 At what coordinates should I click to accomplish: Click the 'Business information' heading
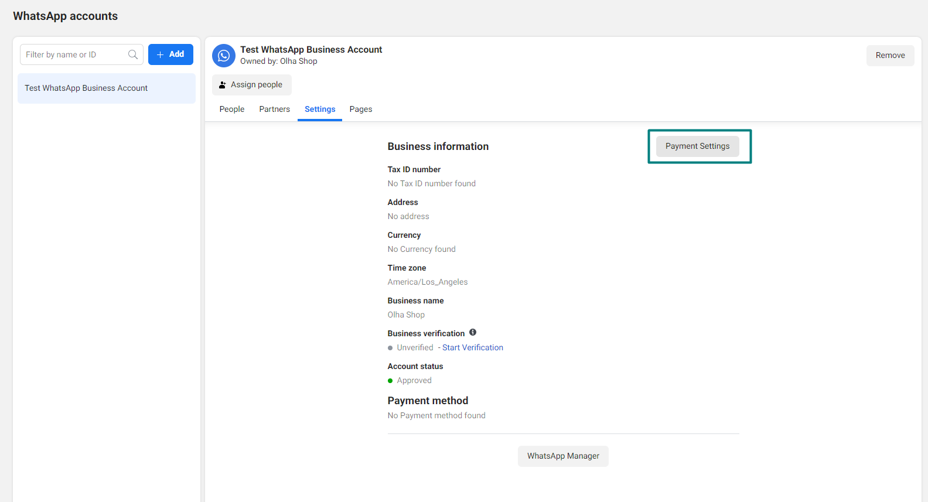coord(438,146)
